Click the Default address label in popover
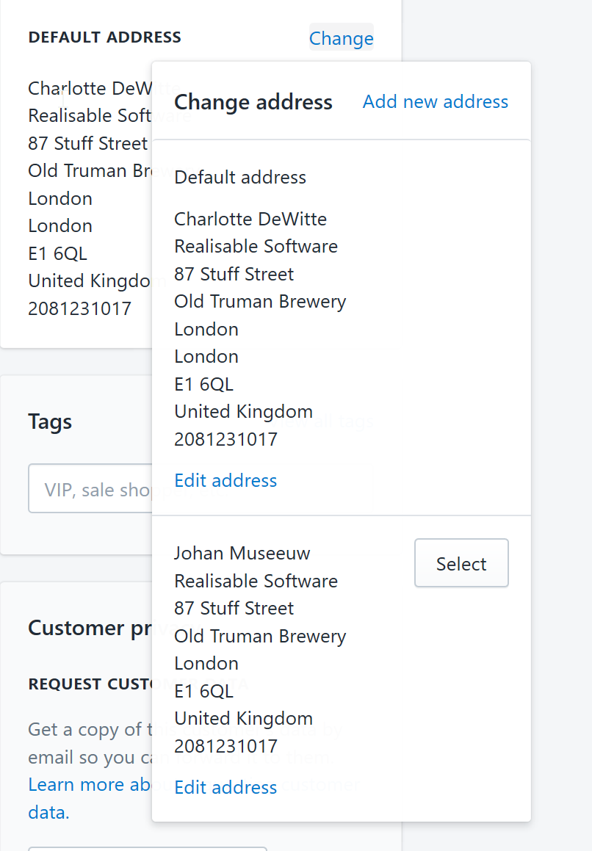This screenshot has width=592, height=851. coord(240,177)
